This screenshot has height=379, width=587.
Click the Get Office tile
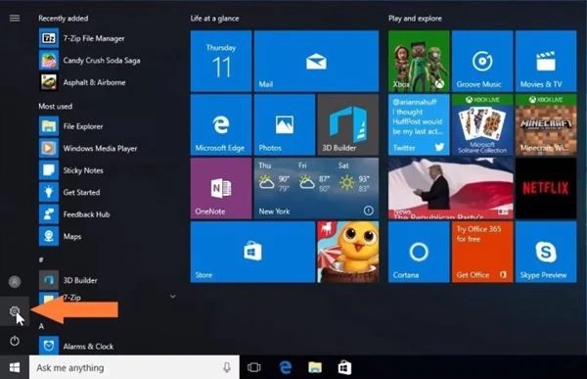(482, 252)
